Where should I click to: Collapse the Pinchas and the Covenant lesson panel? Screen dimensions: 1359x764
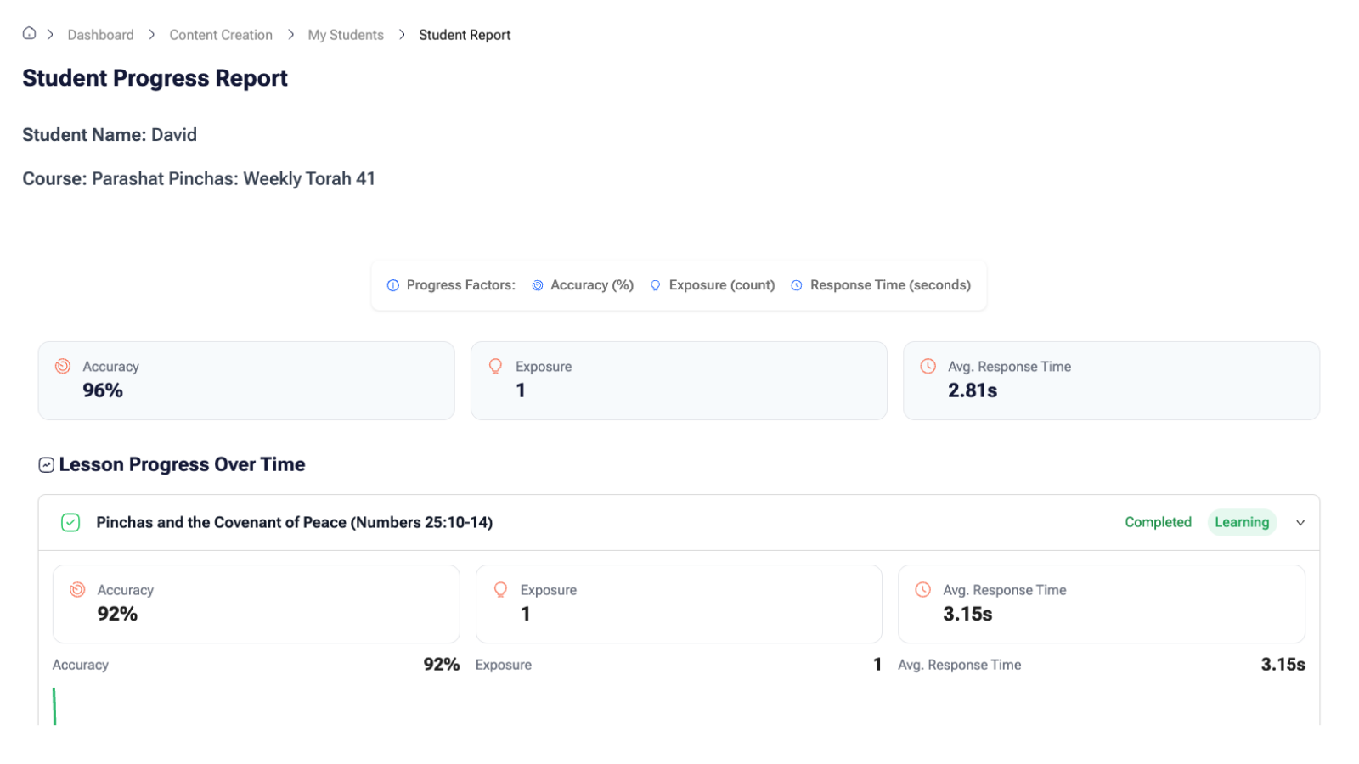(1300, 523)
